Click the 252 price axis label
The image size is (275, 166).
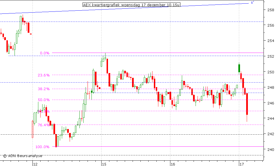pyautogui.click(x=271, y=56)
